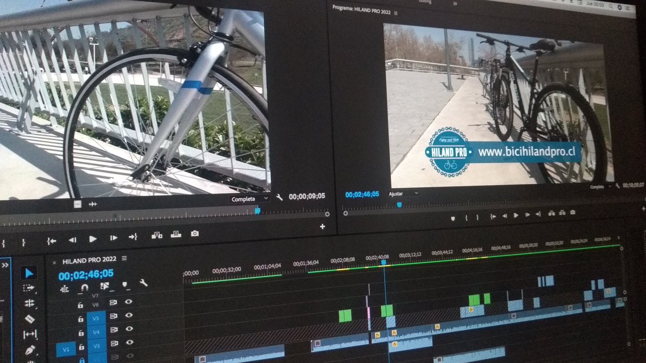Hide track V3 with eye icon

tap(129, 343)
